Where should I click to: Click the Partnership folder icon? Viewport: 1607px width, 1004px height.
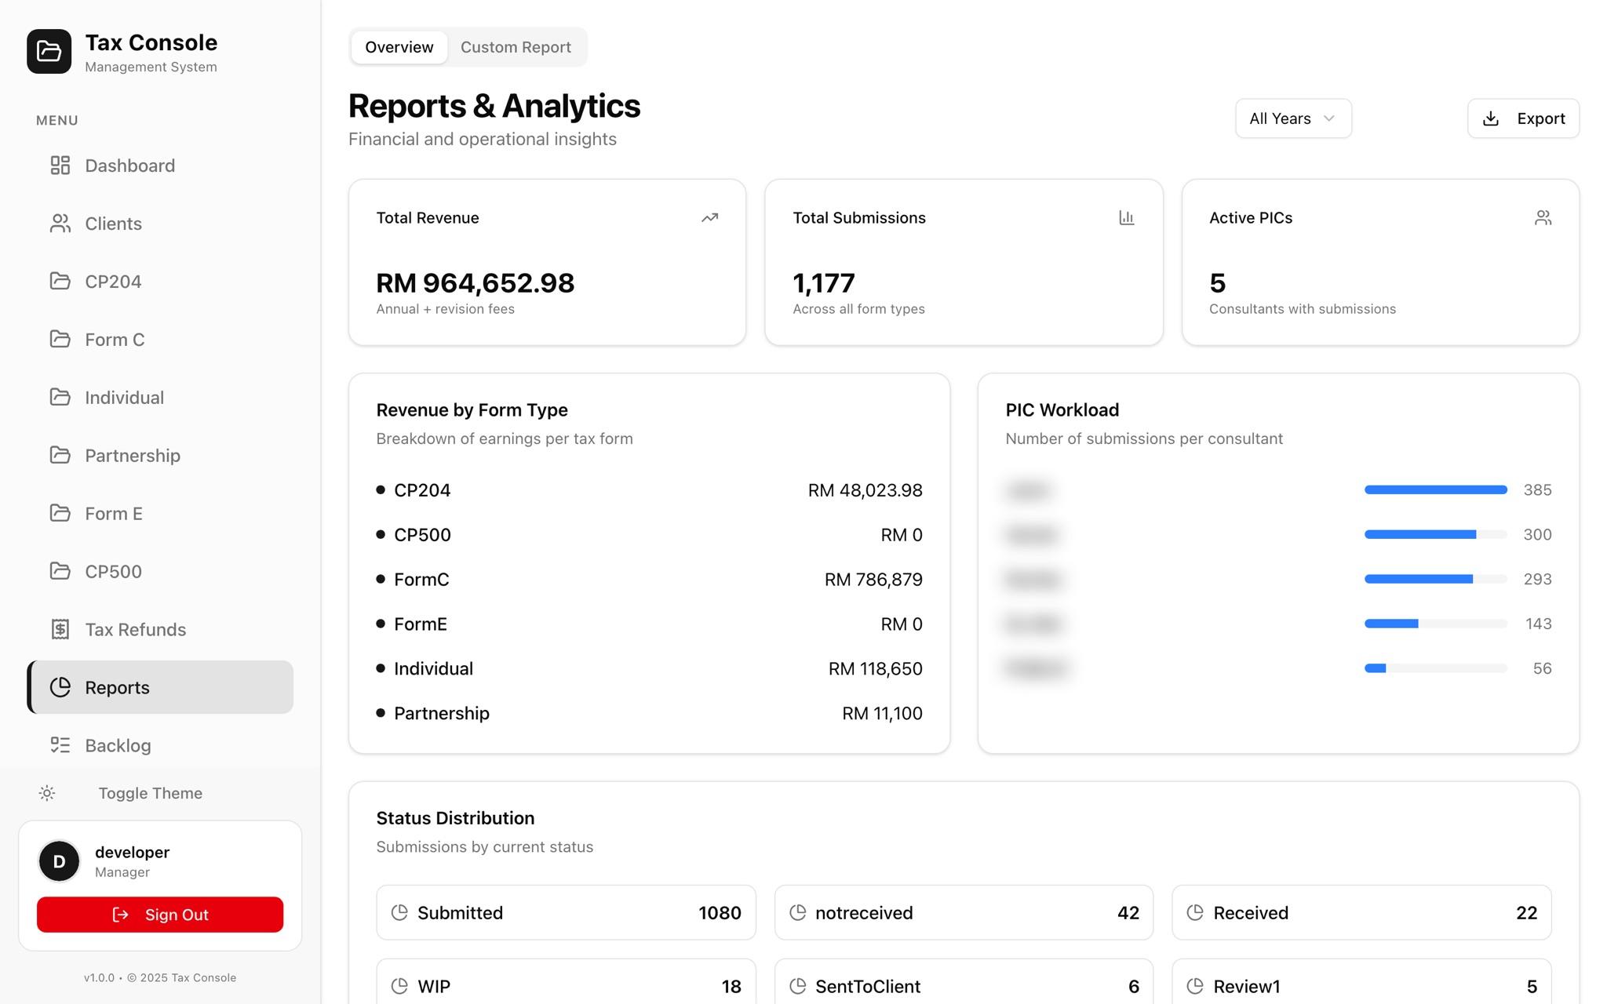pos(60,455)
